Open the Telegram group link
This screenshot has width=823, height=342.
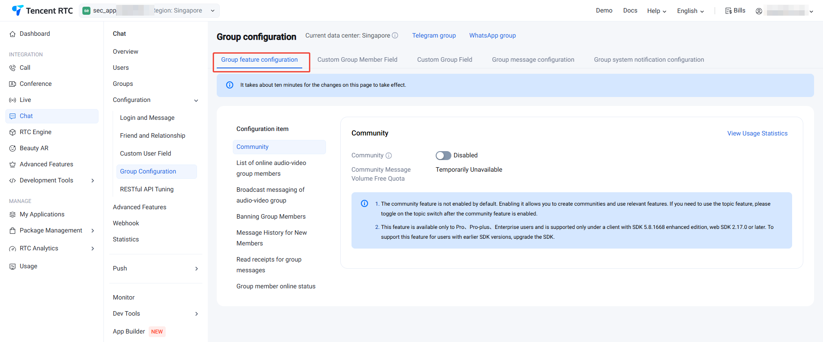pos(434,35)
